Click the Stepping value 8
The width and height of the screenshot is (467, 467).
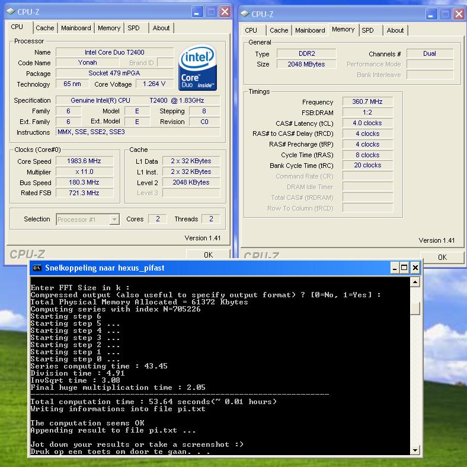pos(204,111)
